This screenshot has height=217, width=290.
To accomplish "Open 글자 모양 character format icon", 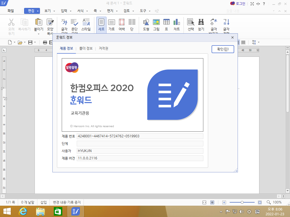I will click(x=64, y=22).
